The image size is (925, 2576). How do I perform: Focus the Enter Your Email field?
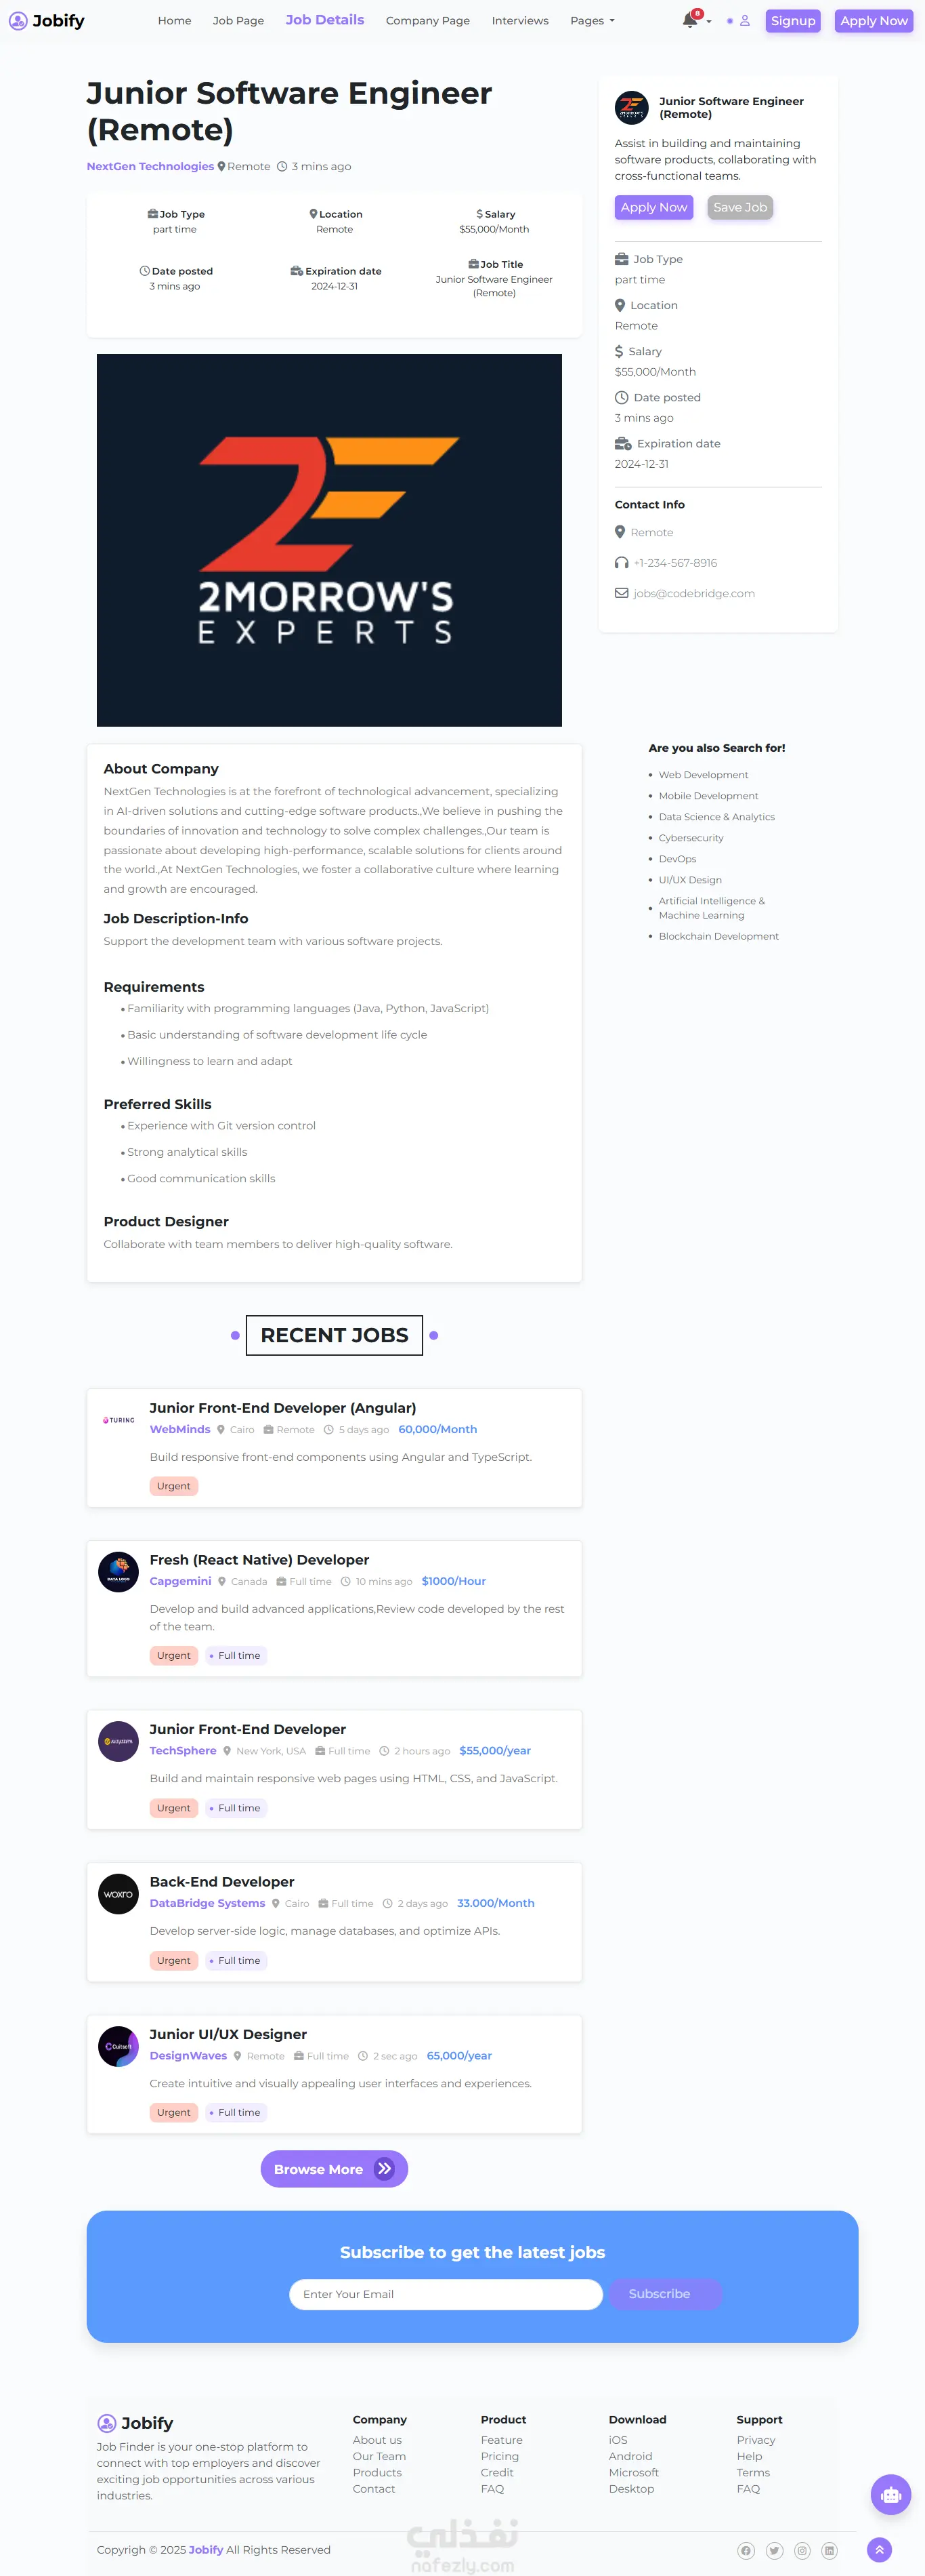click(x=446, y=2294)
